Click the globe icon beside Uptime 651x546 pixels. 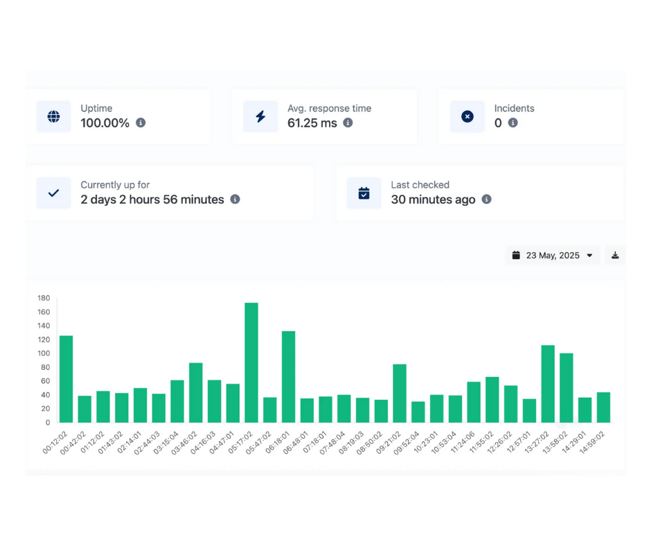53,116
